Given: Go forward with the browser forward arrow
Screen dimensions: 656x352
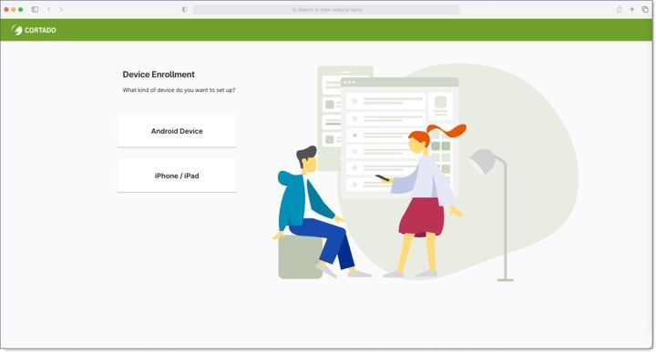Looking at the screenshot, I should point(61,9).
